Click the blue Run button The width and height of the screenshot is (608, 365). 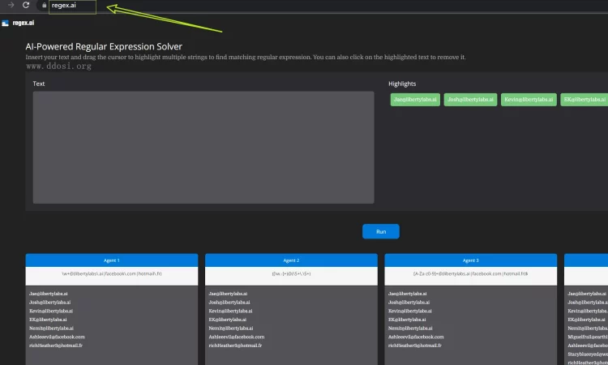tap(381, 231)
